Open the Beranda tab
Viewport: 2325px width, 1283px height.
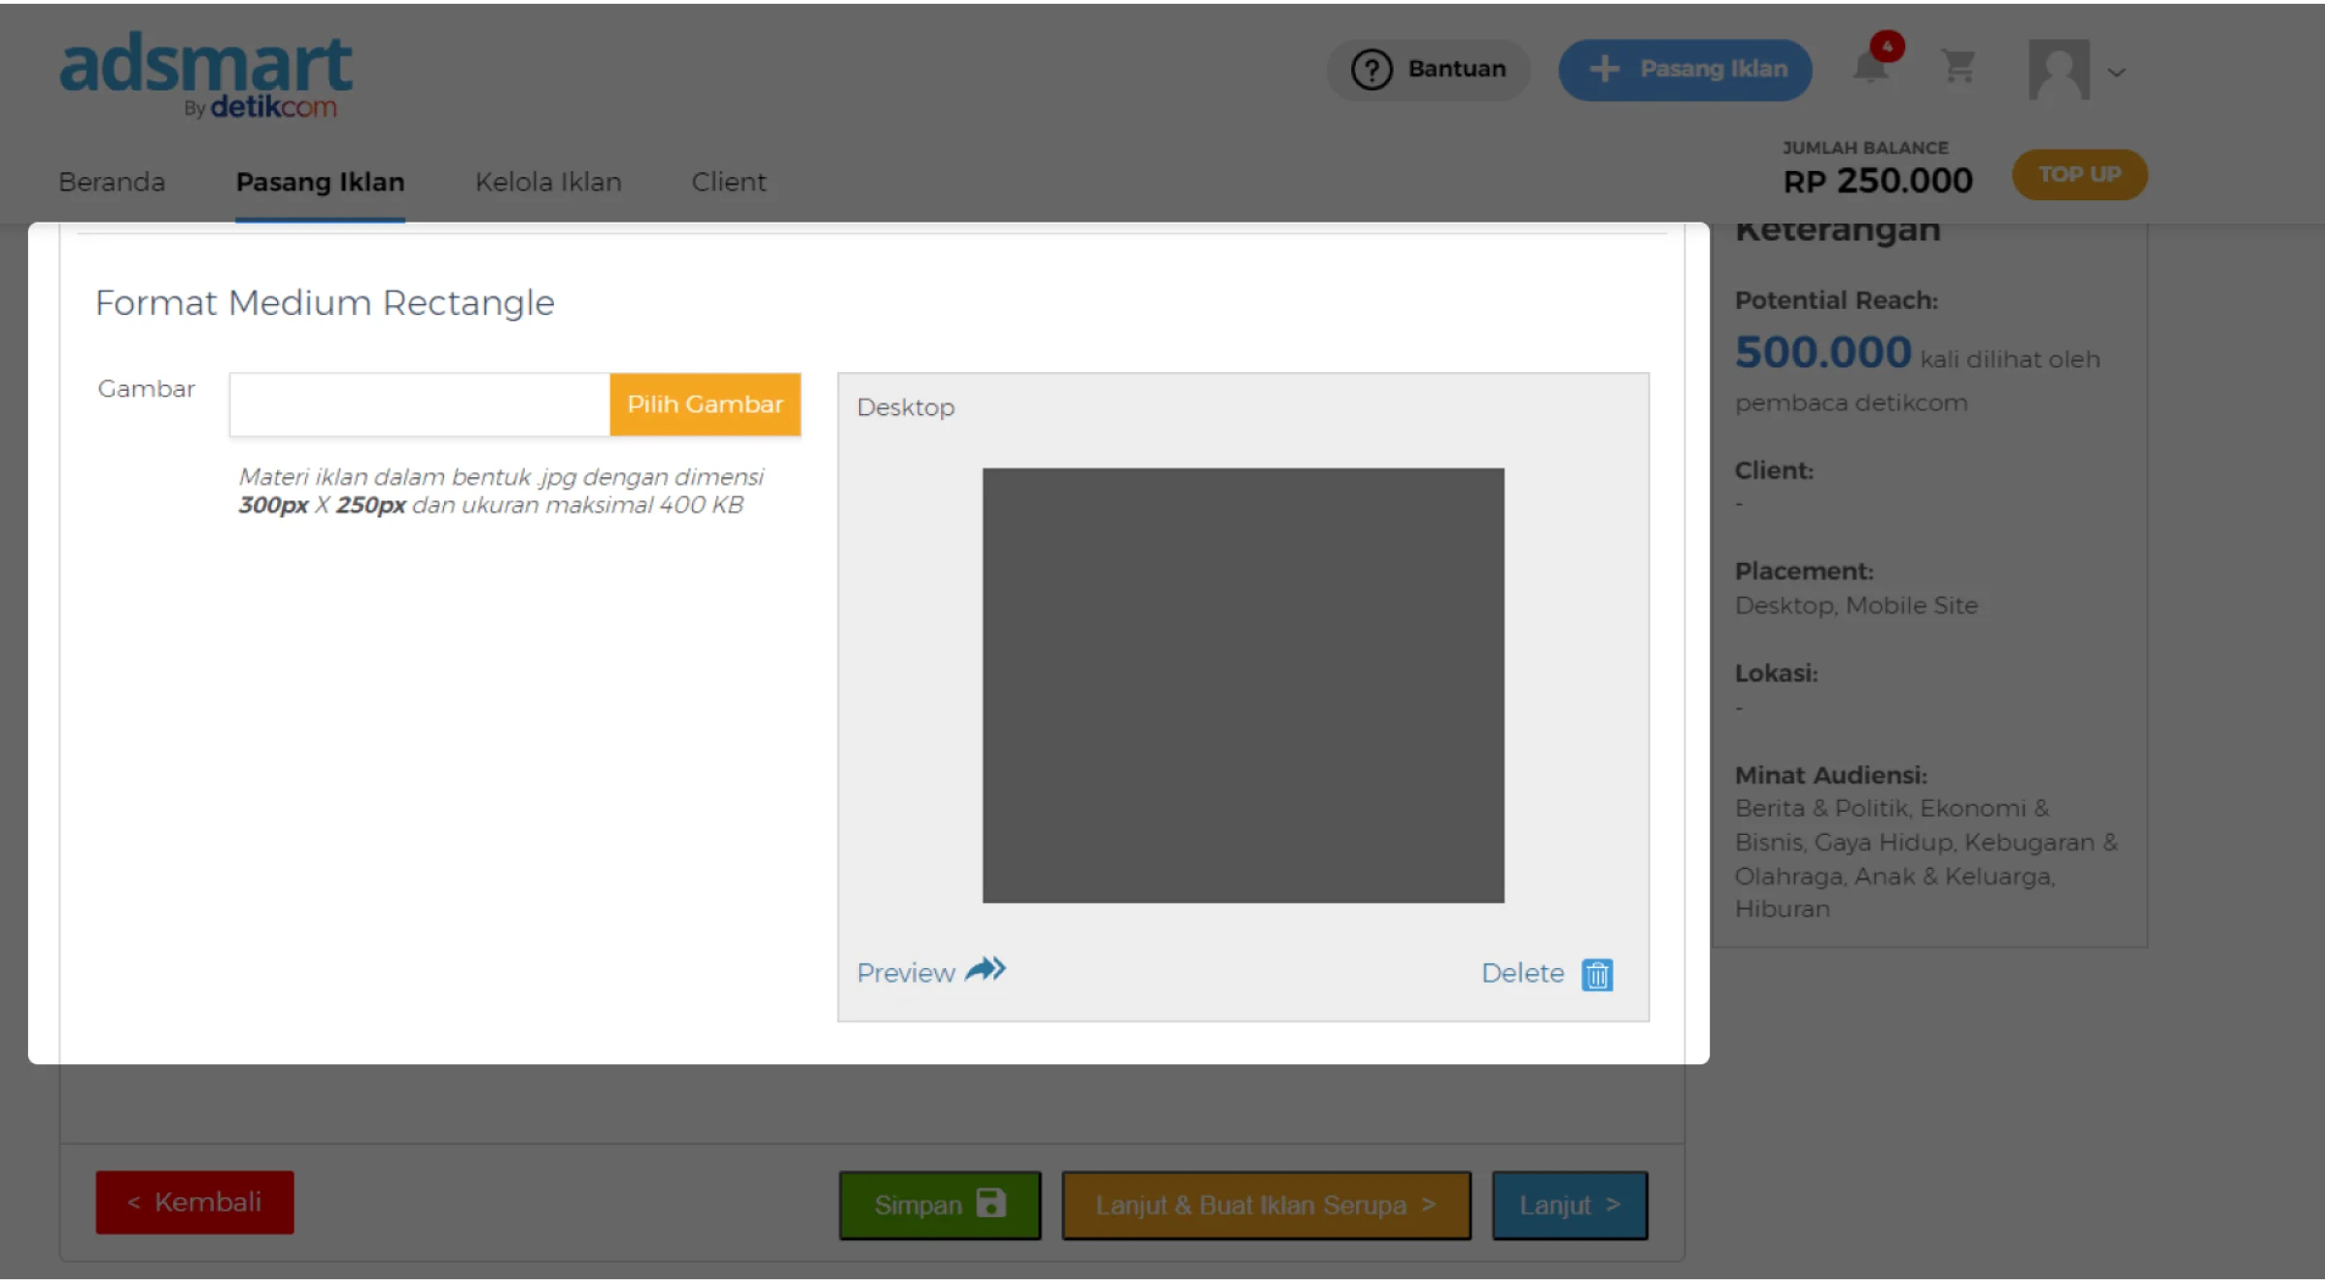click(112, 182)
